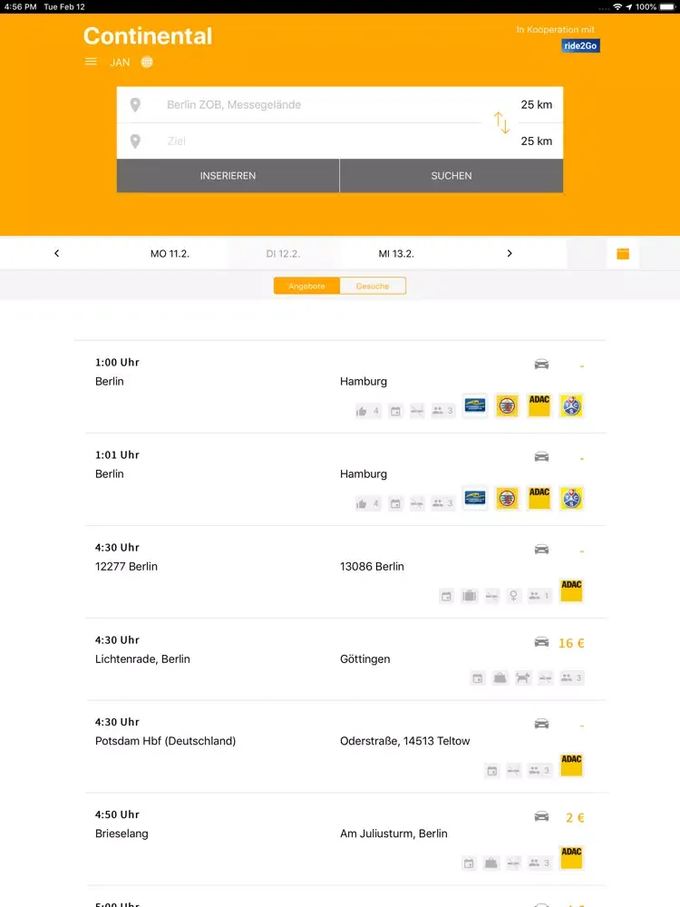Select the MO 11.2. date tab
The height and width of the screenshot is (907, 680).
[170, 253]
